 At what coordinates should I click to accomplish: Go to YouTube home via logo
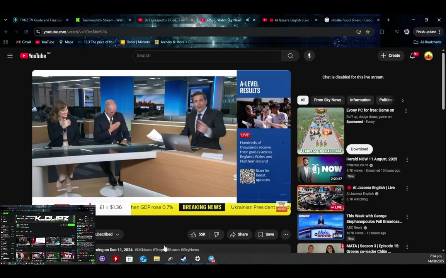(33, 56)
